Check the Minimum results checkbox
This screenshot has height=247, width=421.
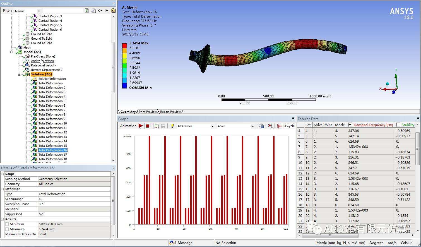tap(7, 224)
